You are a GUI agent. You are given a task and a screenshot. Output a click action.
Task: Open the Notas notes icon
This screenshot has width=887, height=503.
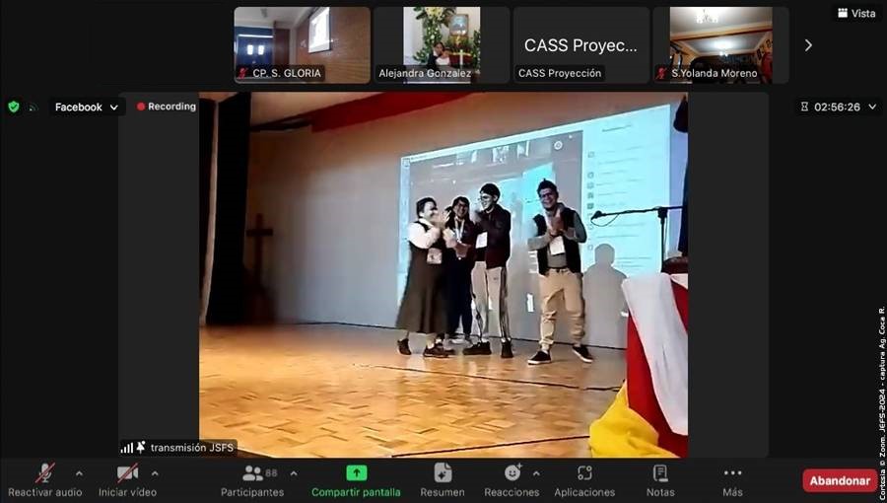pos(660,473)
